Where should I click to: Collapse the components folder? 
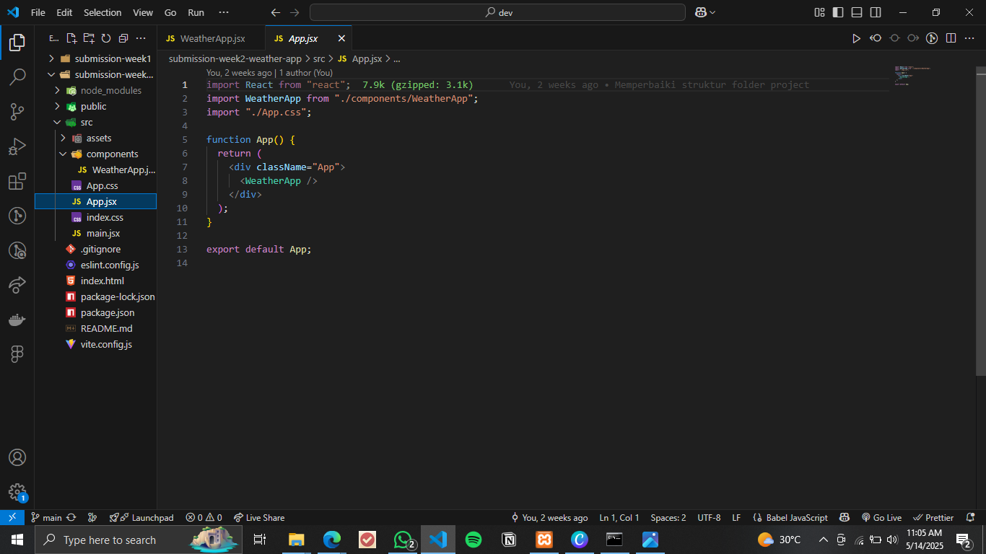[x=112, y=154]
